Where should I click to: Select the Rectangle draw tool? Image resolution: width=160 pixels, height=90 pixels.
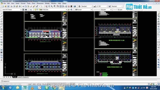1,24
